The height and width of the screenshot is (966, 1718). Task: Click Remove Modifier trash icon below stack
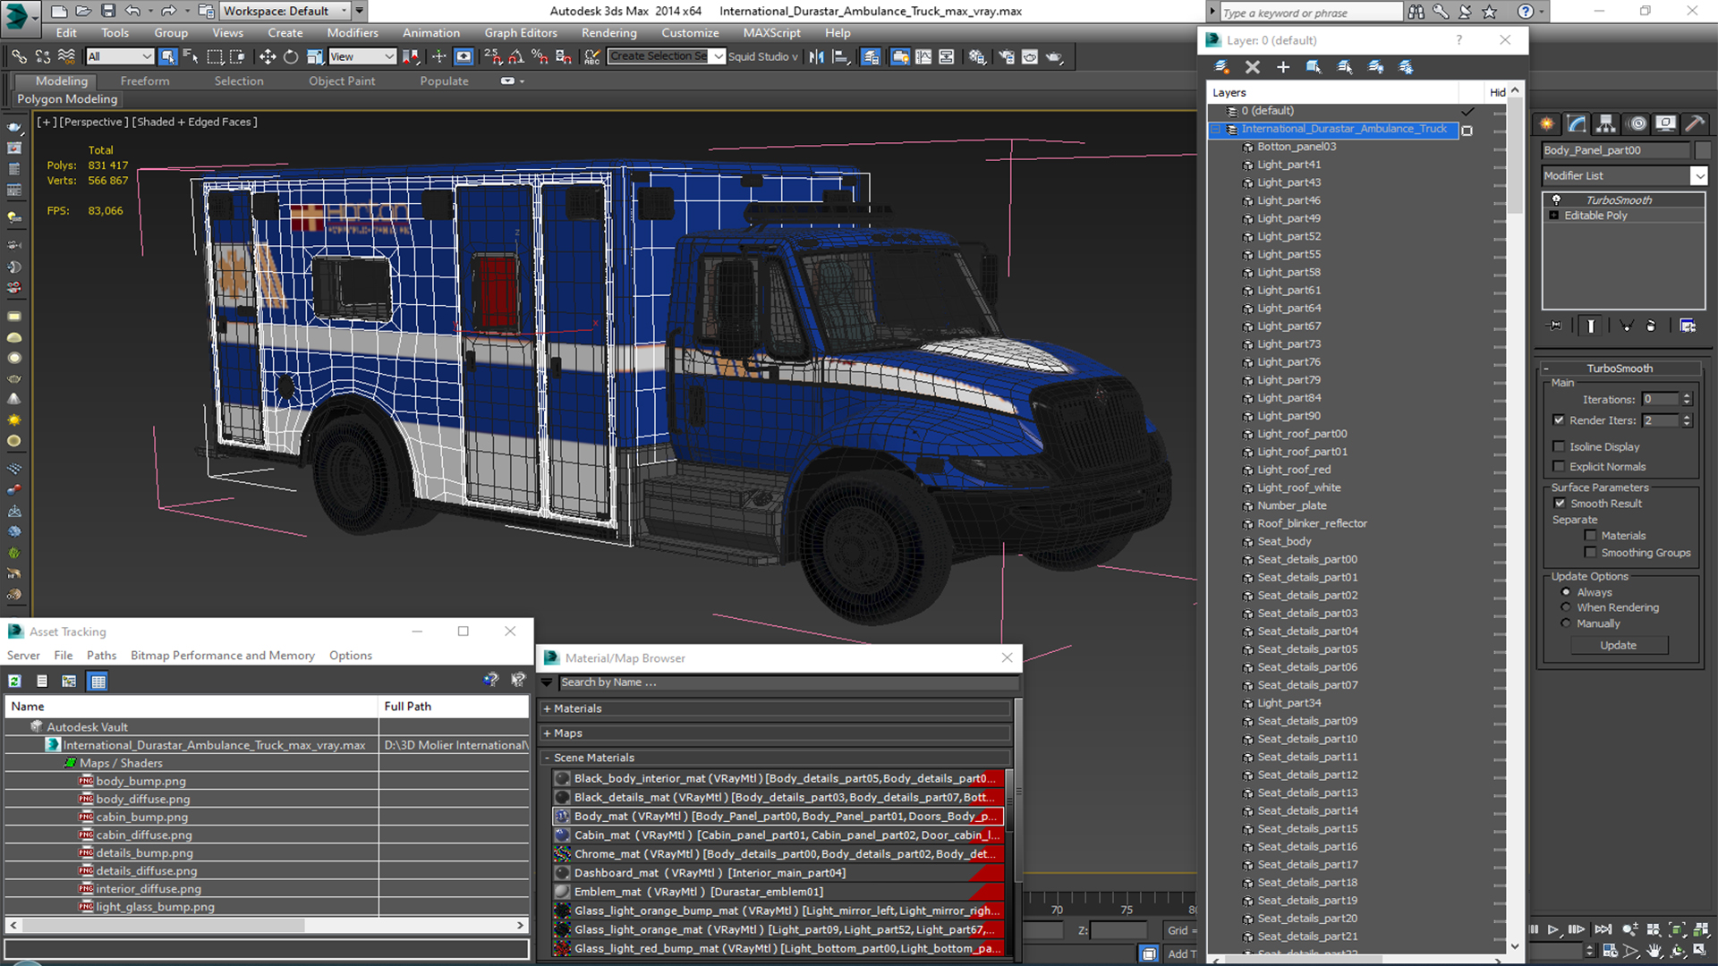pos(1651,326)
